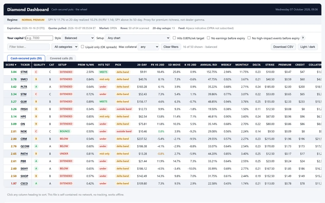Sort by ANNUAL ROI column header
The width and height of the screenshot is (325, 203).
tap(209, 65)
